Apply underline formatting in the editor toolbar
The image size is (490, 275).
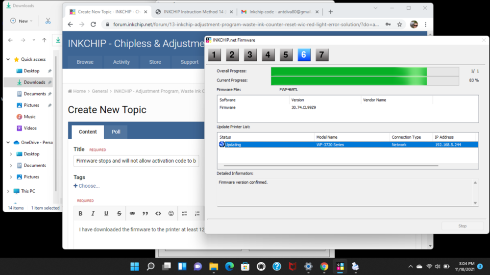[x=106, y=214]
